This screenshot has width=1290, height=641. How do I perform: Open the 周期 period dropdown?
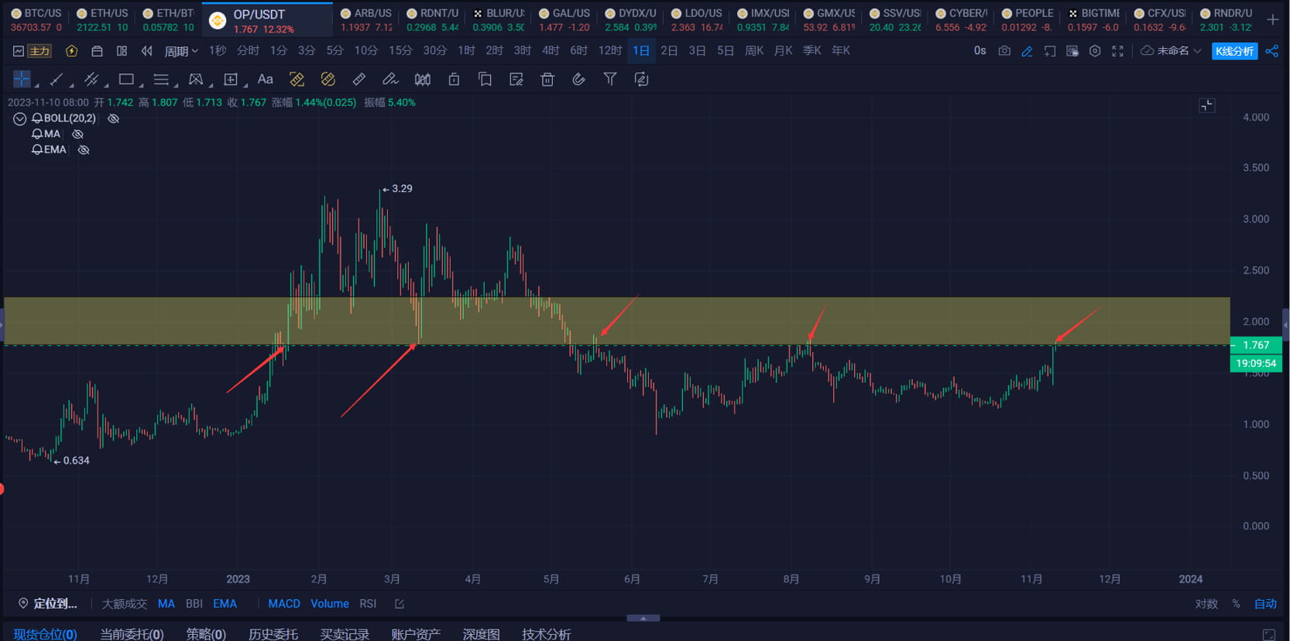click(x=181, y=51)
